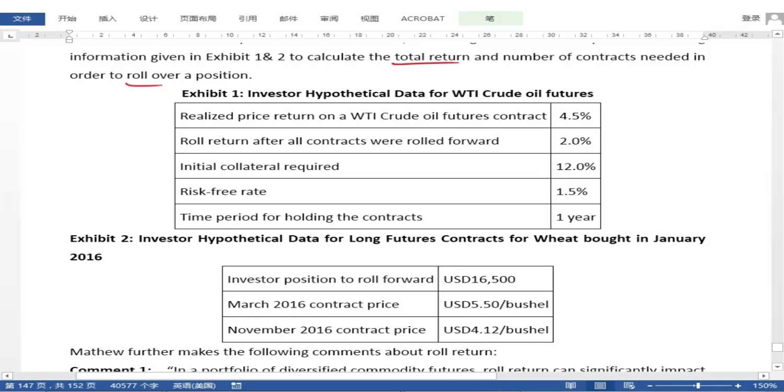The image size is (784, 392).
Task: Open the 文件 (File) menu tab
Action: [22, 19]
